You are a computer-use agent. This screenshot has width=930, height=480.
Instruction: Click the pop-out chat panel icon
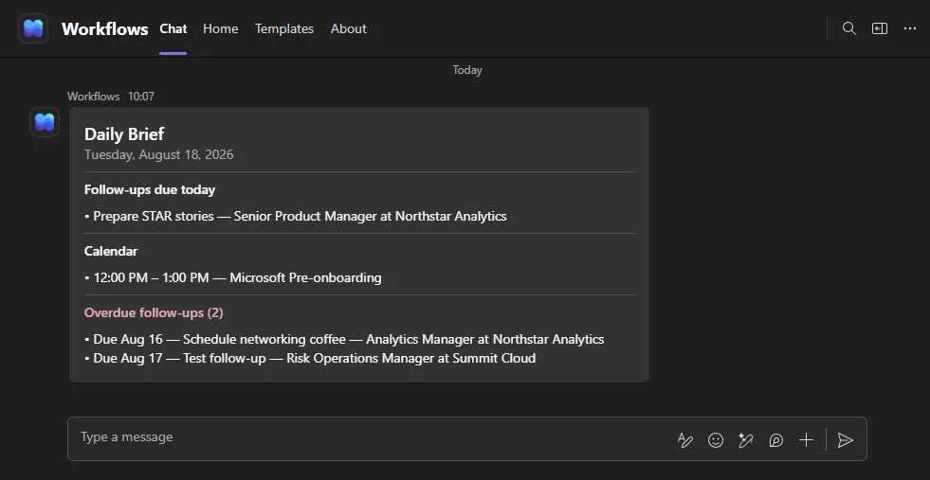coord(880,28)
